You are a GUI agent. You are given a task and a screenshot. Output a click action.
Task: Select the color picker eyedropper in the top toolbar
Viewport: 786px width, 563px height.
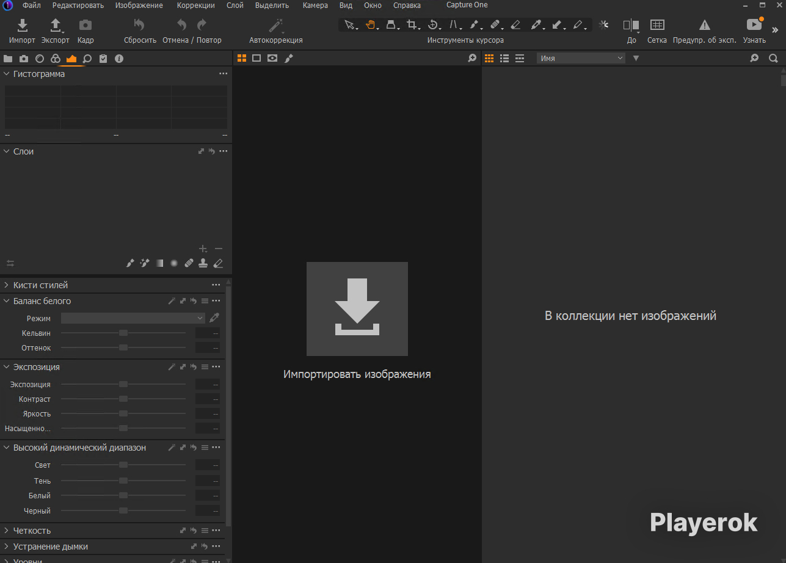[536, 25]
